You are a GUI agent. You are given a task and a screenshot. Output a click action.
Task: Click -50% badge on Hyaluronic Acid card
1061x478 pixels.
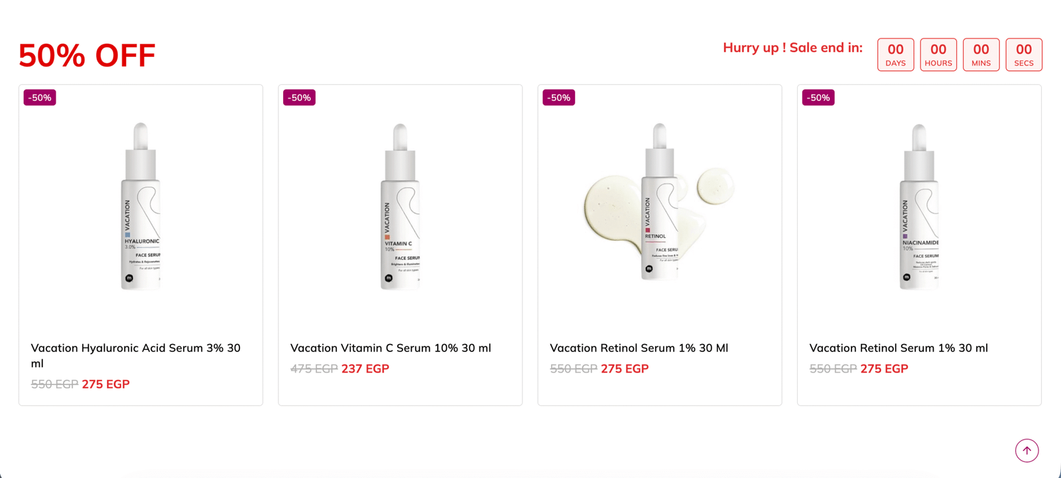tap(40, 97)
